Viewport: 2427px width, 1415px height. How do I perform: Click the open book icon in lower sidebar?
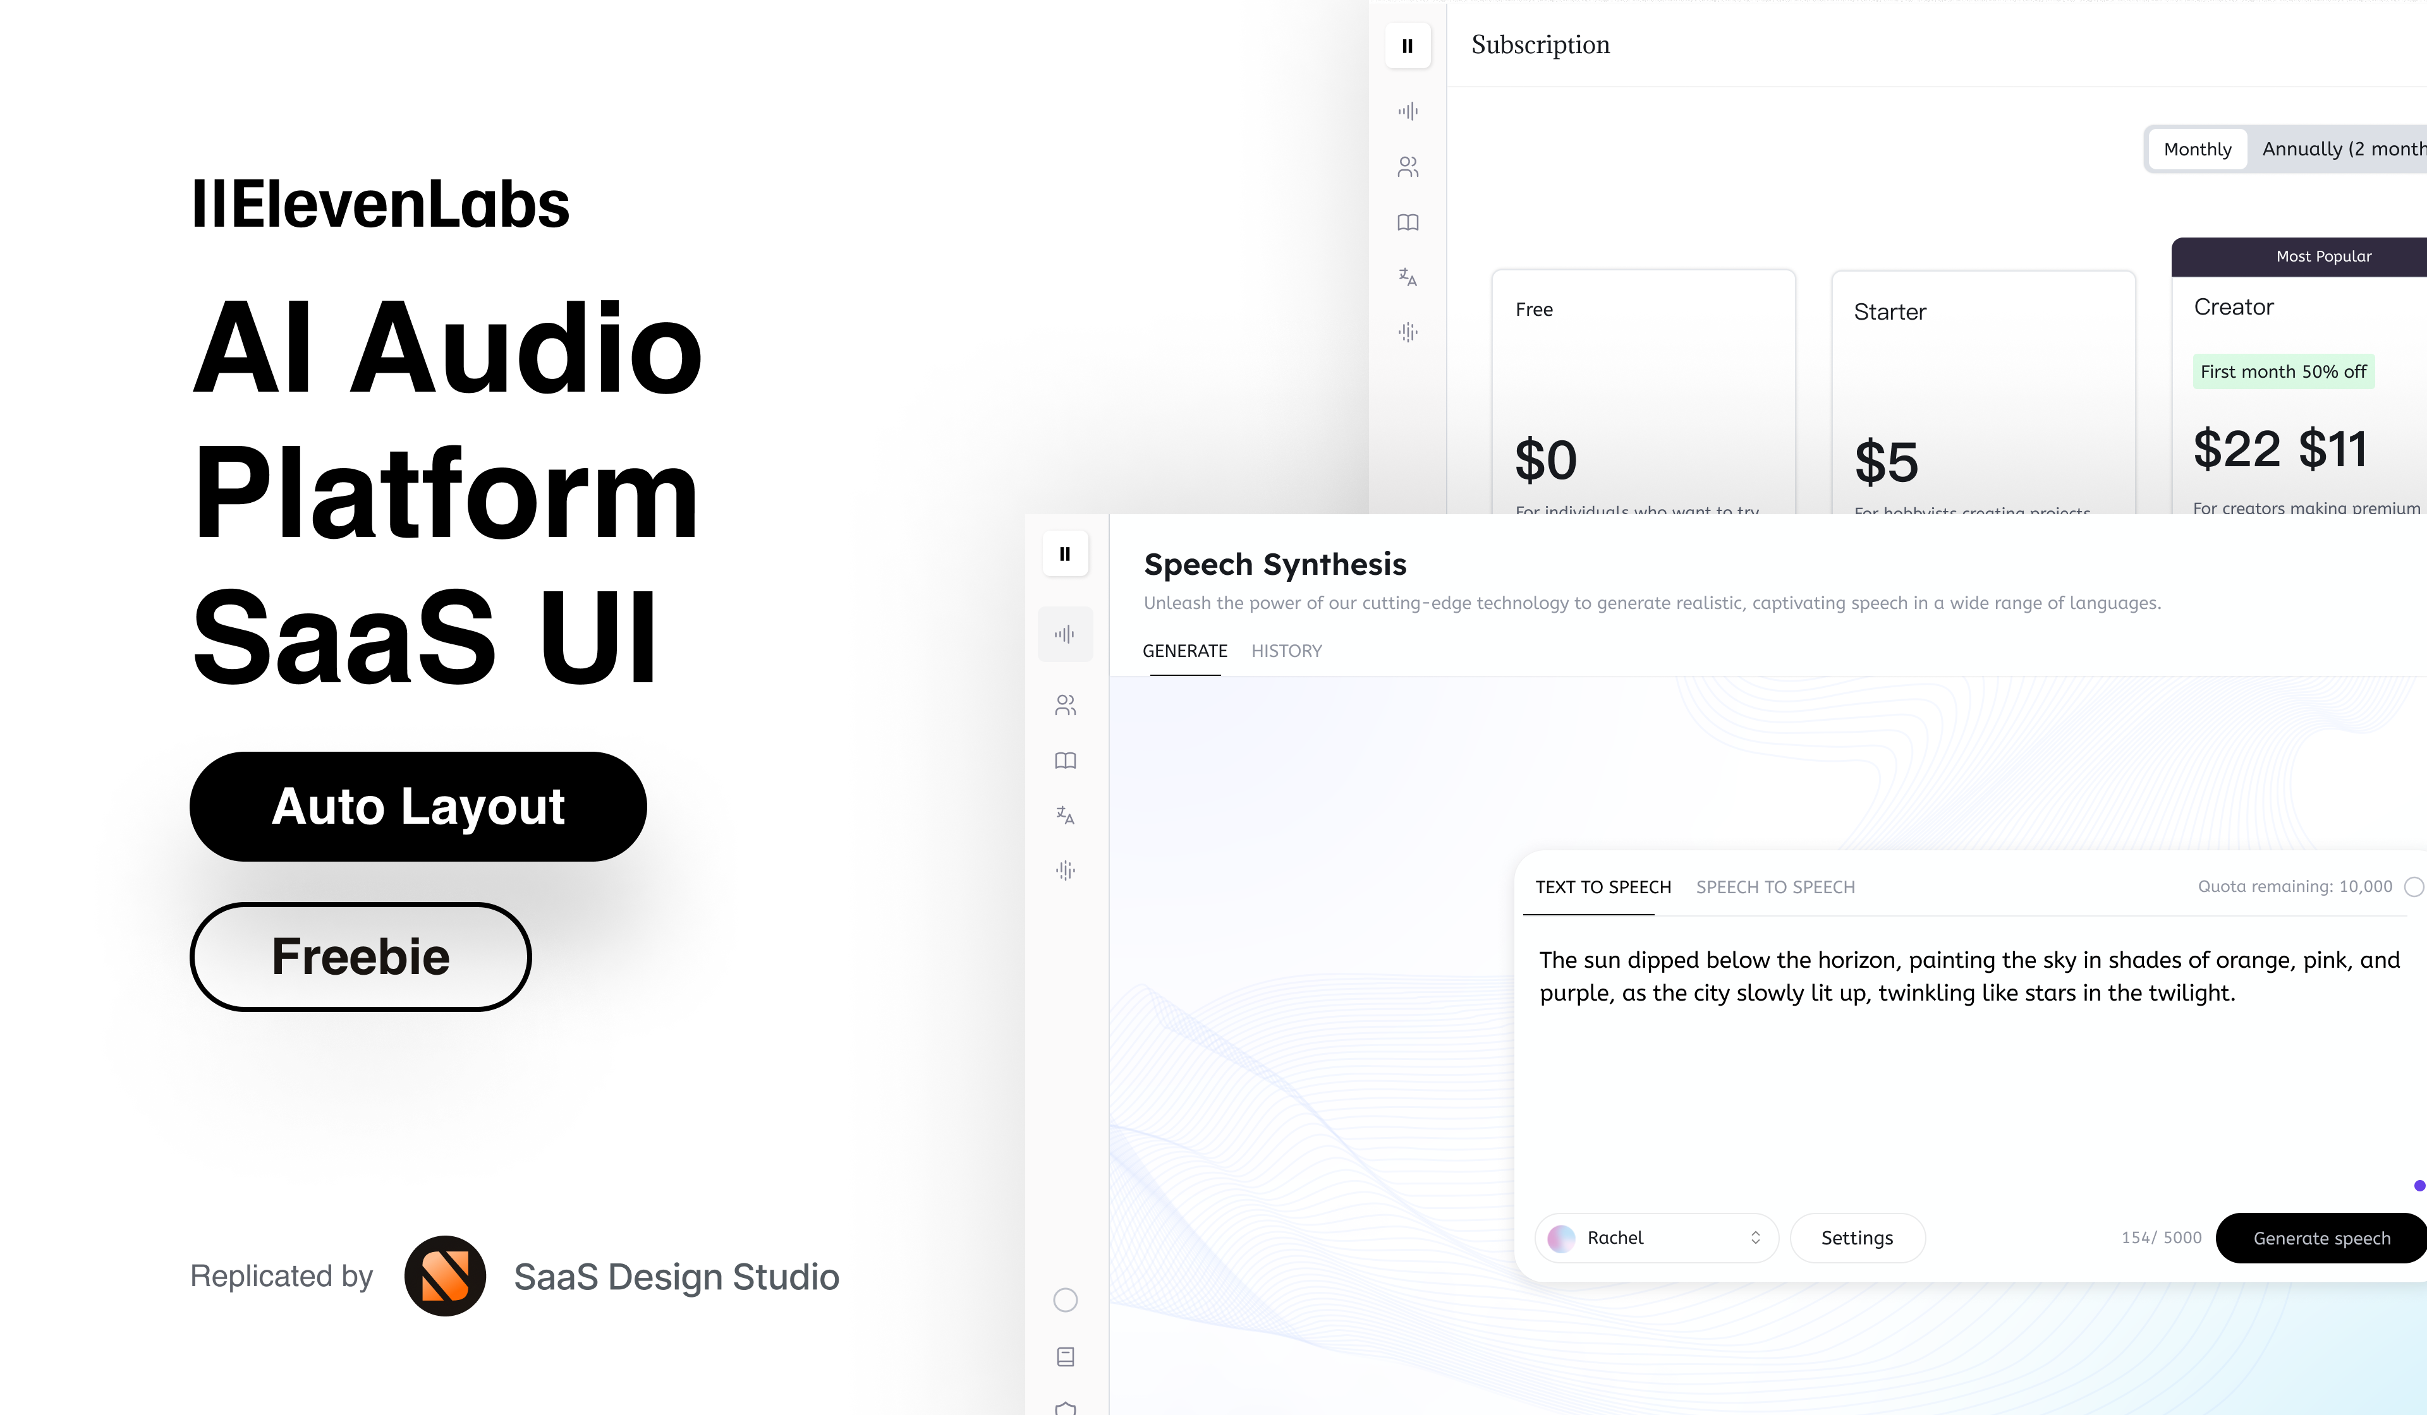point(1064,761)
